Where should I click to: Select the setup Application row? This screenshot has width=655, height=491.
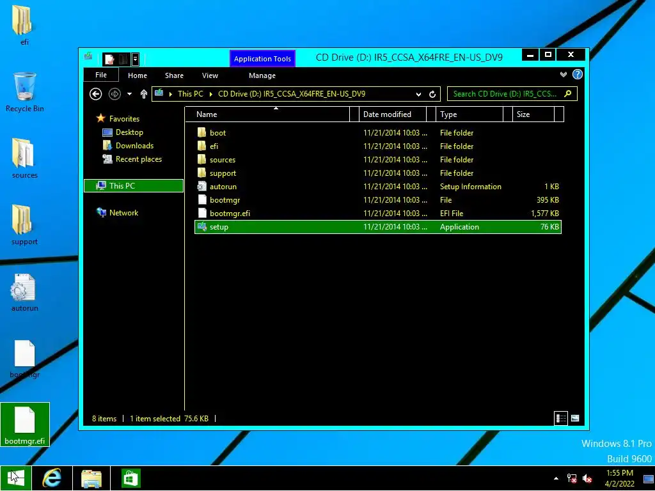coord(377,227)
